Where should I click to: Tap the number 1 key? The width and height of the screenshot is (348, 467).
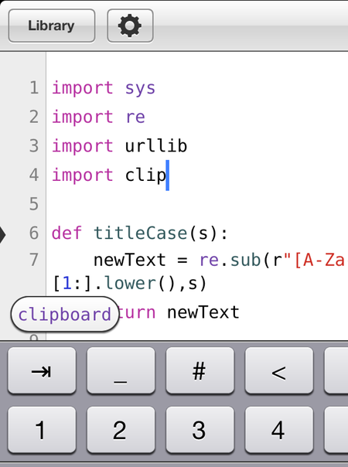tap(42, 430)
